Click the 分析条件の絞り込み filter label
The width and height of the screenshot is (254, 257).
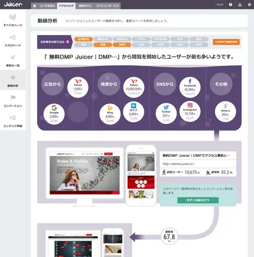[x=53, y=42]
